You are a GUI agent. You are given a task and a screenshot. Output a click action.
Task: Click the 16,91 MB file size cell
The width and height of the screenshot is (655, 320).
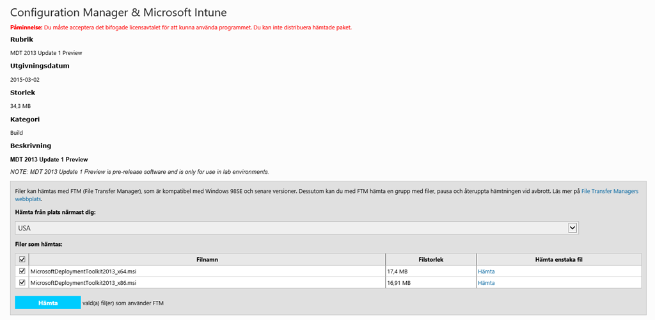pyautogui.click(x=400, y=283)
